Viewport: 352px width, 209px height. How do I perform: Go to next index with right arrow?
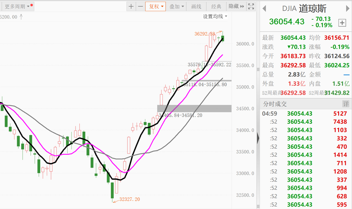[347, 9]
